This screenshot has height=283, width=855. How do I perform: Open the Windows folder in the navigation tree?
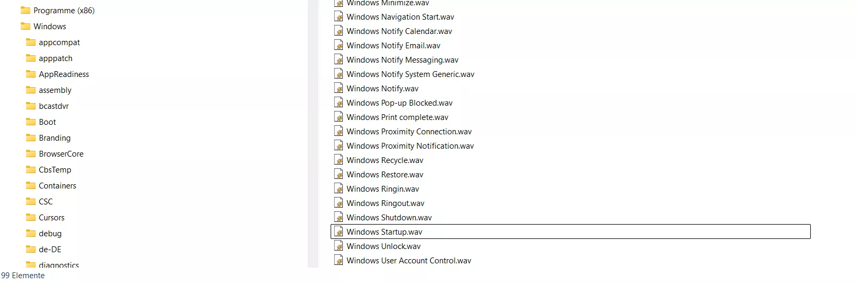click(x=50, y=26)
